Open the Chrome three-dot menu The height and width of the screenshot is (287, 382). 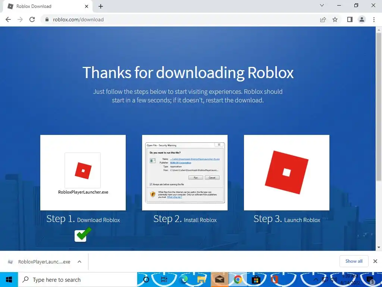tap(374, 19)
